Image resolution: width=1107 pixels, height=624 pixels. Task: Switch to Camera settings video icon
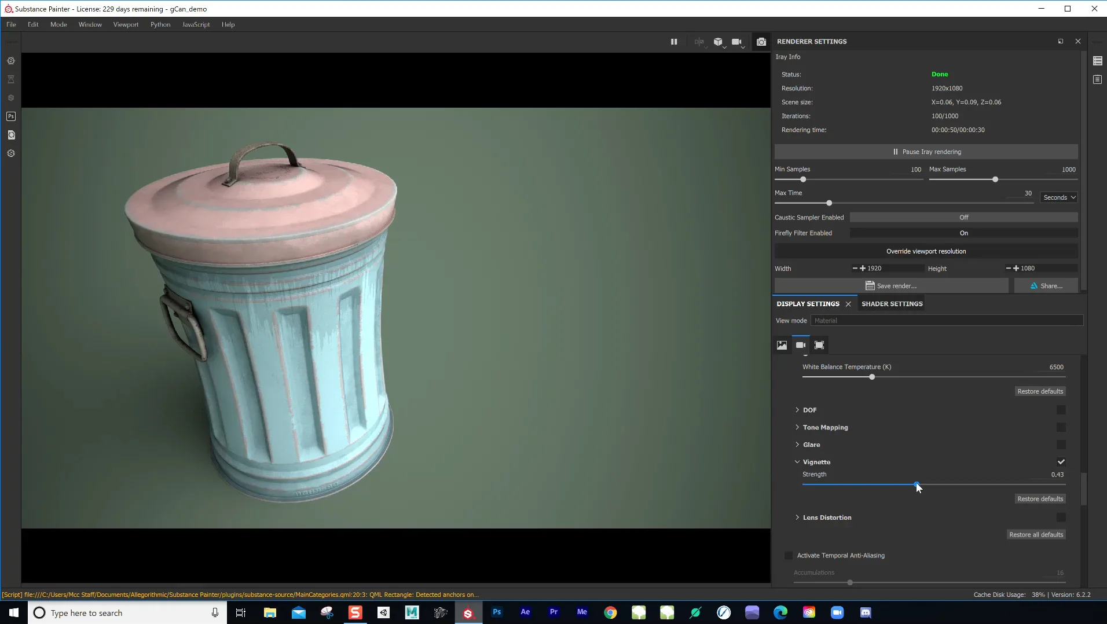(x=801, y=345)
